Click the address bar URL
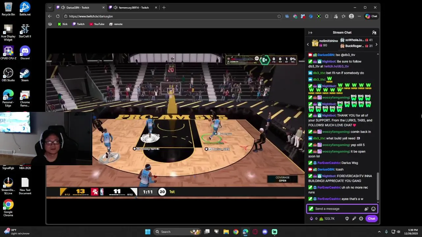 pos(91,16)
